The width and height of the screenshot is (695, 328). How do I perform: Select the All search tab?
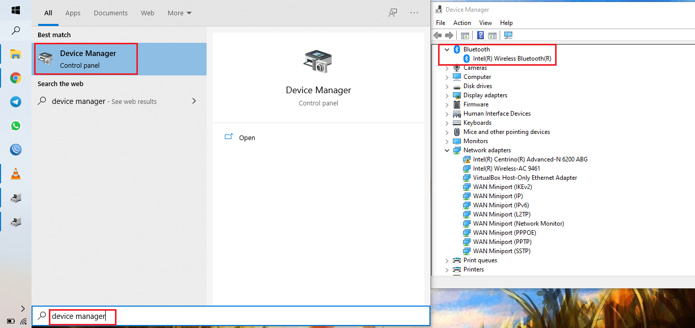point(48,13)
